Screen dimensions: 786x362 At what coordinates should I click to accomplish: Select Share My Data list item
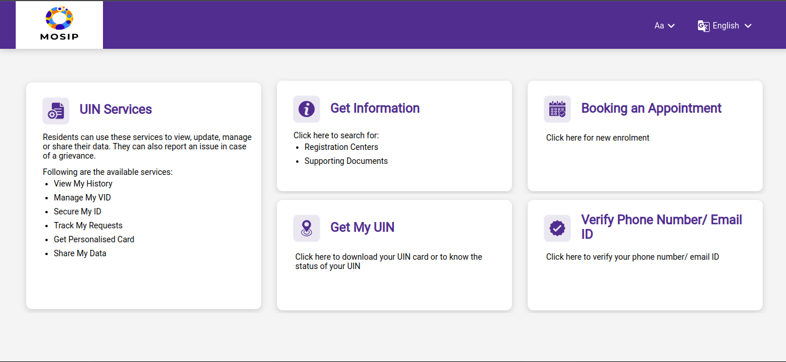tap(80, 253)
